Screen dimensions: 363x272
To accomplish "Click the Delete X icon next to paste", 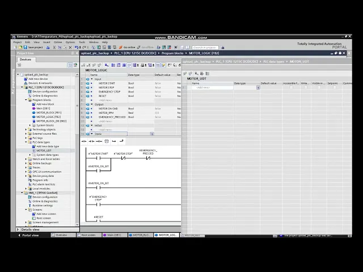I will [70, 48].
